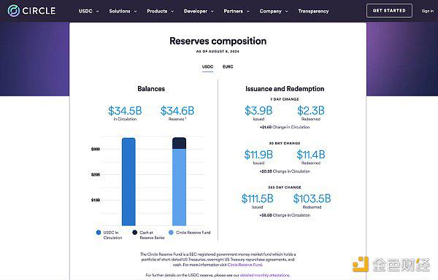Click the USDC in Circulation legend dot
This screenshot has height=280, width=438.
click(99, 233)
